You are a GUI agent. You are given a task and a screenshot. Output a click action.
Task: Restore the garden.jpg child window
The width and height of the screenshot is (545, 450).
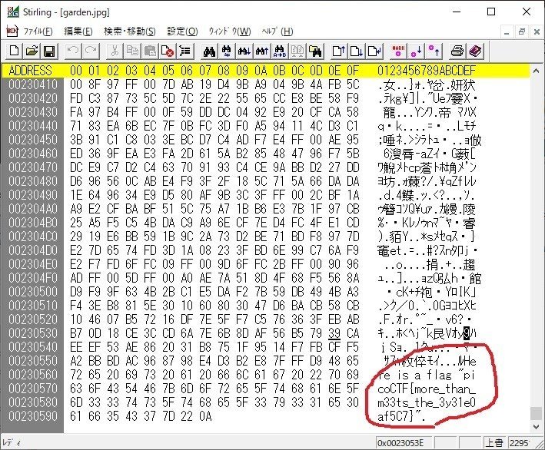coord(521,32)
